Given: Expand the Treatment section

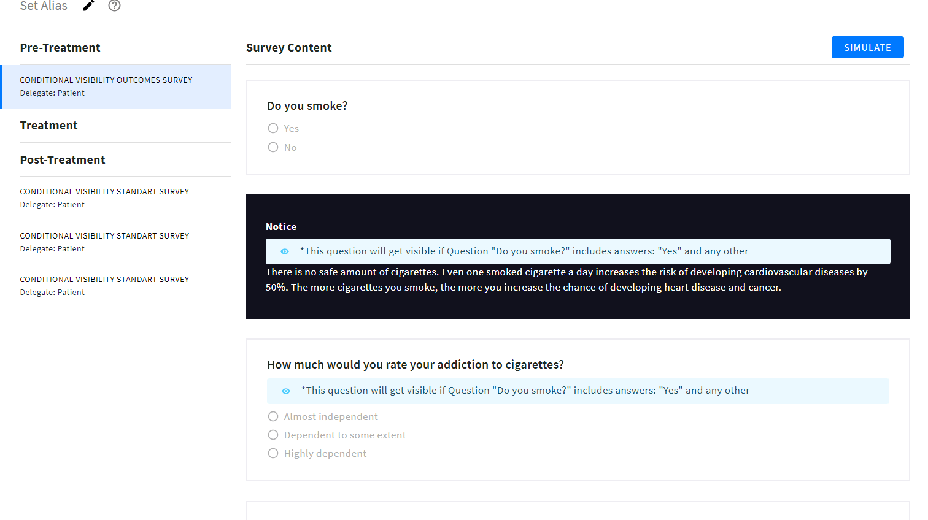Looking at the screenshot, I should [x=49, y=126].
